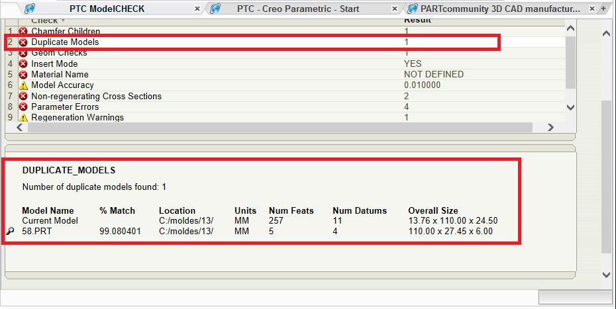
Task: Close the PTC ModelCHECK tab
Action: [x=197, y=9]
